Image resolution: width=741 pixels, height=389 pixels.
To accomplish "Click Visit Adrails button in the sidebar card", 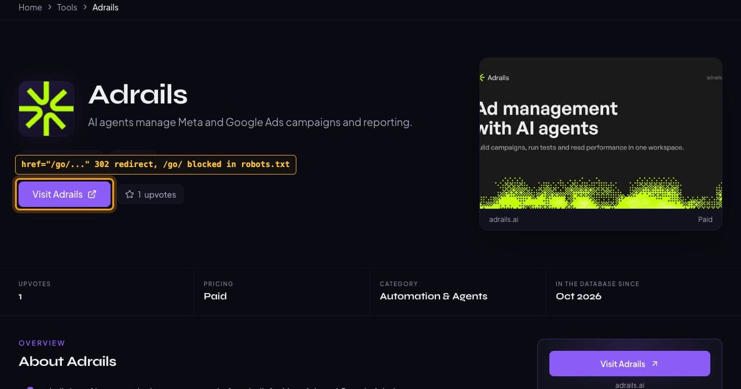I will [630, 364].
